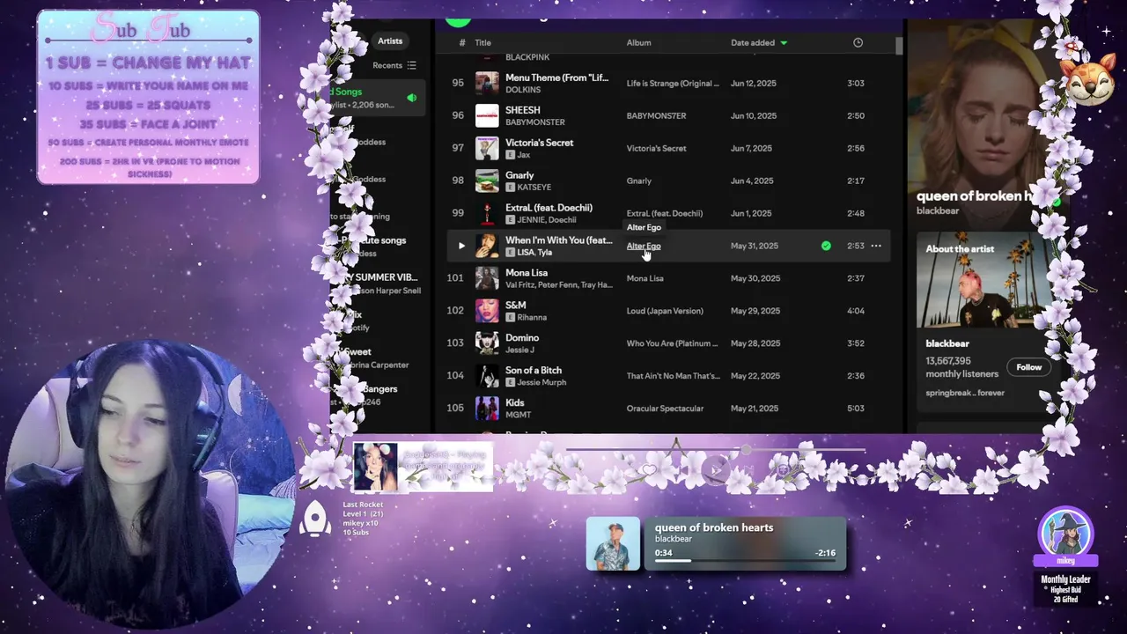Select S&M song title
Screen dimensions: 1127x634
(516, 305)
